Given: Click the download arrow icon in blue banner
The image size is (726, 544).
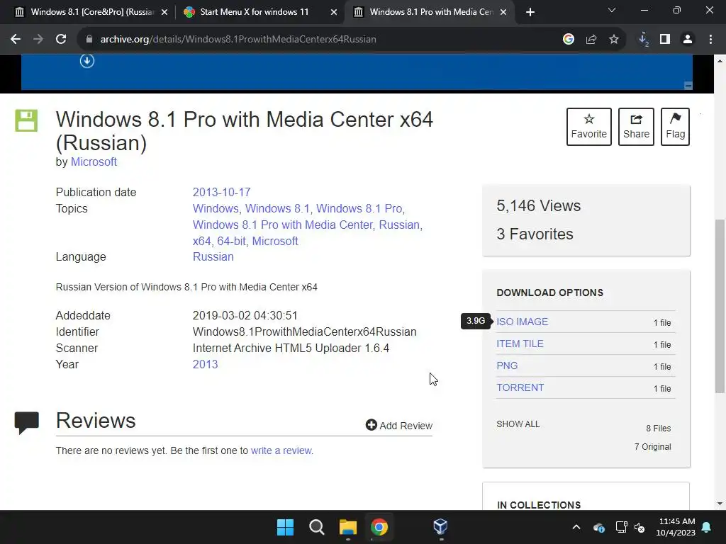Looking at the screenshot, I should tap(87, 61).
